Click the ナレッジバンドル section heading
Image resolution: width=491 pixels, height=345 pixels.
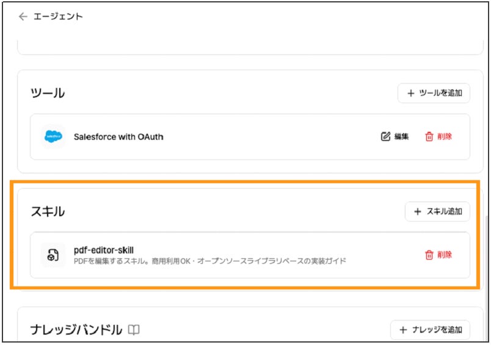(x=76, y=330)
